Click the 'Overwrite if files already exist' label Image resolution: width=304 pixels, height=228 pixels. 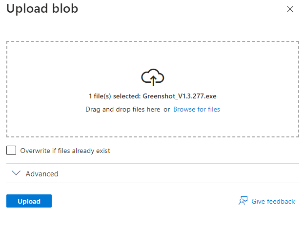coord(65,151)
